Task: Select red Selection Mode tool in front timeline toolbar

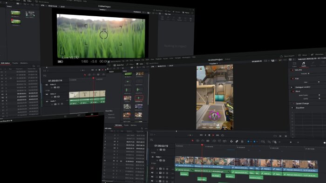Action: pos(192,141)
